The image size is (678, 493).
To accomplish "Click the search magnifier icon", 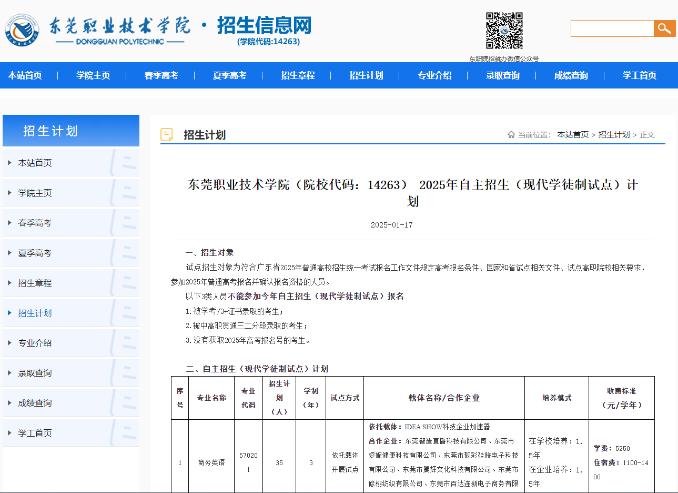I will 664,28.
